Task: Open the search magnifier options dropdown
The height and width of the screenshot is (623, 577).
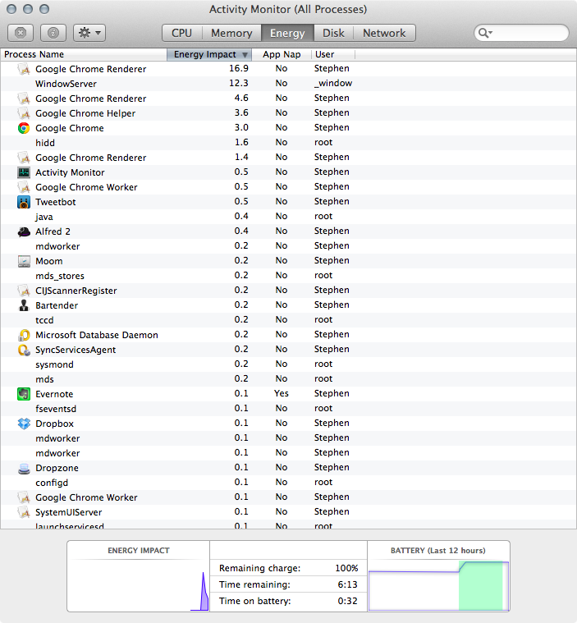Action: tap(484, 33)
